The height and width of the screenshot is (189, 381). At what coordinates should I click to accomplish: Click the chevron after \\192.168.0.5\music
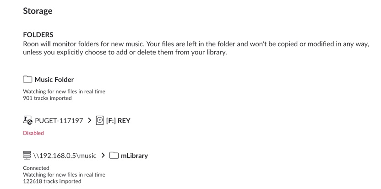(103, 156)
